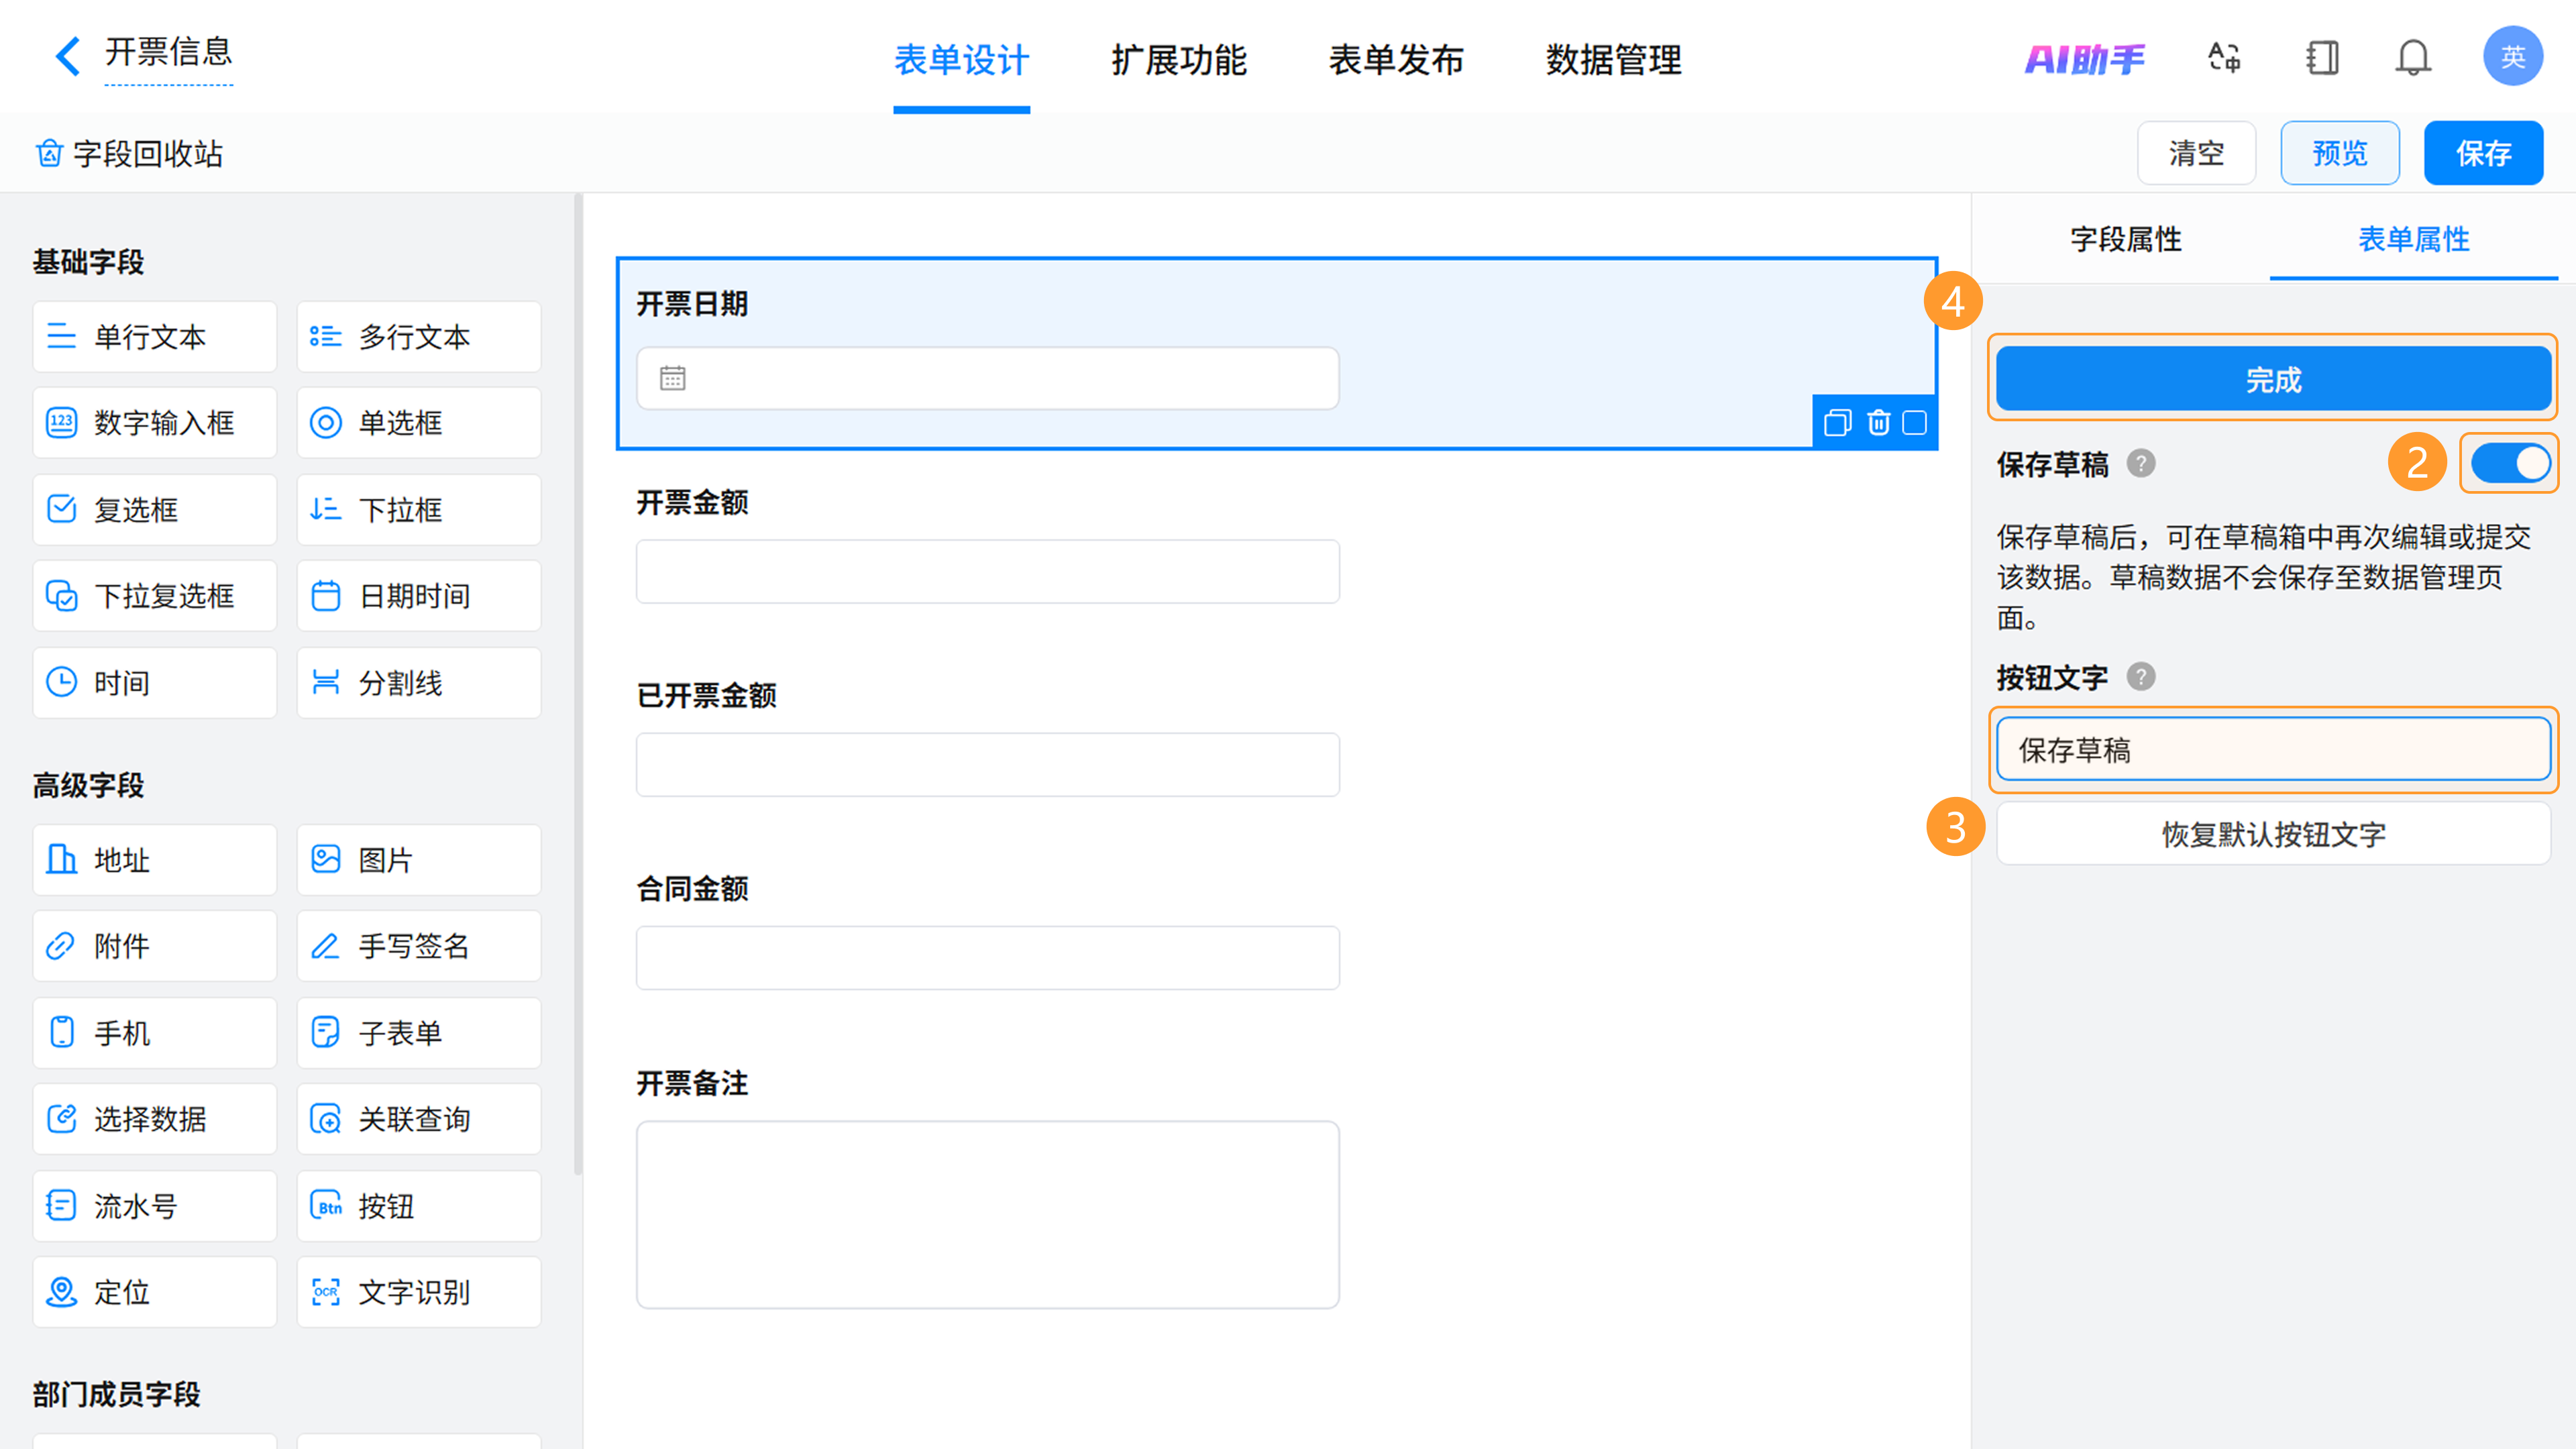Screen dimensions: 2576x1449
Task: Show help for 按钮文字
Action: [2141, 677]
